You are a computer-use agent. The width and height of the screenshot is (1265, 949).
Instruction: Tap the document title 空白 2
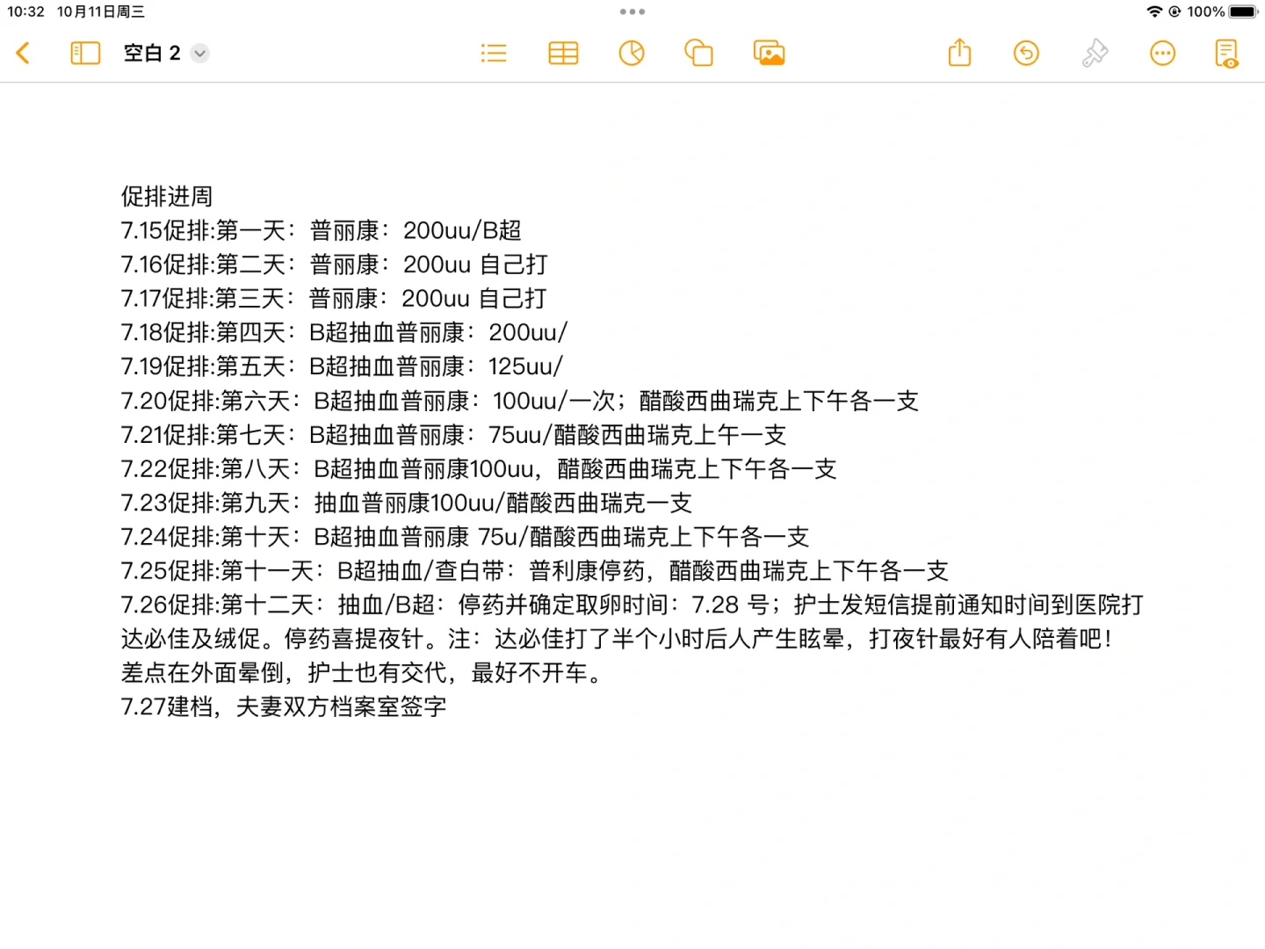[152, 54]
